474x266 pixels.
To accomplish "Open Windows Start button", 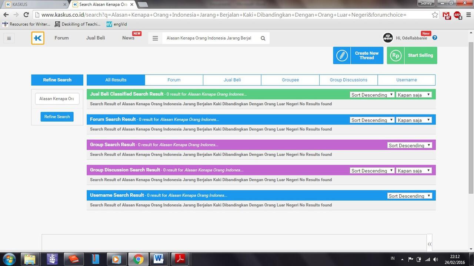I will 9,259.
